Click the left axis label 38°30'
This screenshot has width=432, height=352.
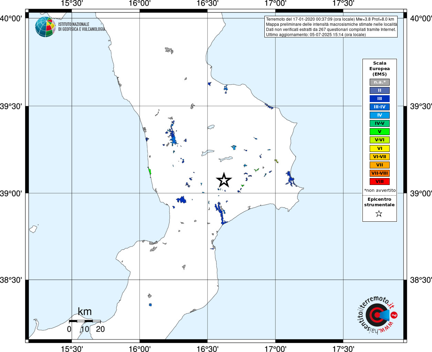click(11, 280)
